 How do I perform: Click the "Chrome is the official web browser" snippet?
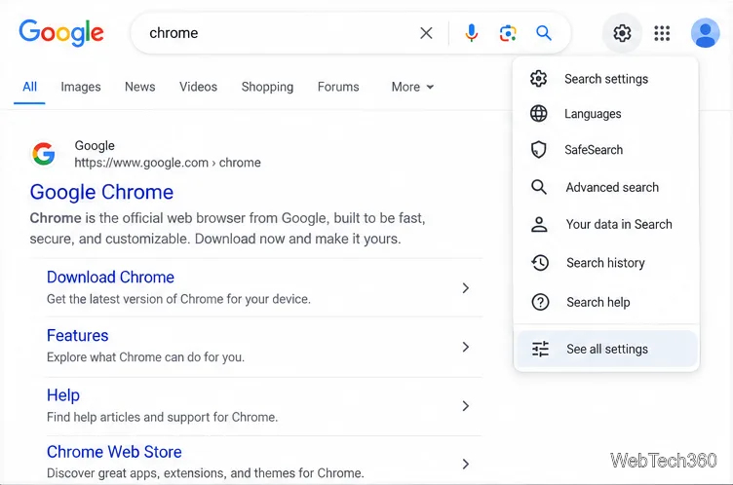pyautogui.click(x=228, y=229)
